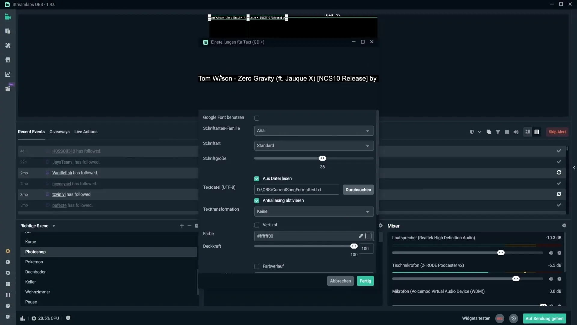Show the info icon next to CPU usage

pos(68,318)
